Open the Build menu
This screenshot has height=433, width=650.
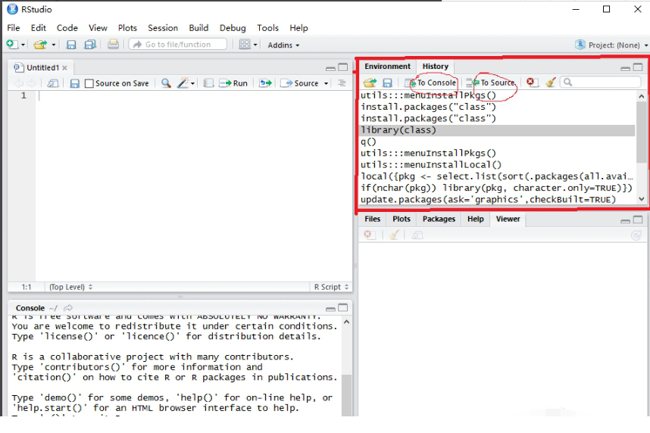(x=198, y=28)
